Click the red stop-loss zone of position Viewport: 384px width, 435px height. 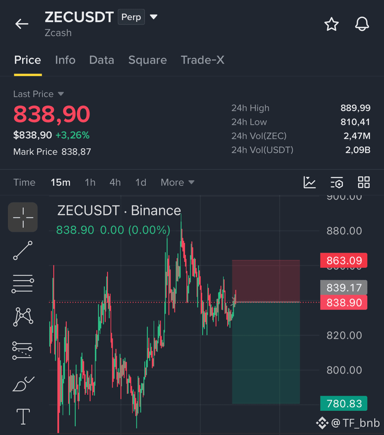coord(266,281)
